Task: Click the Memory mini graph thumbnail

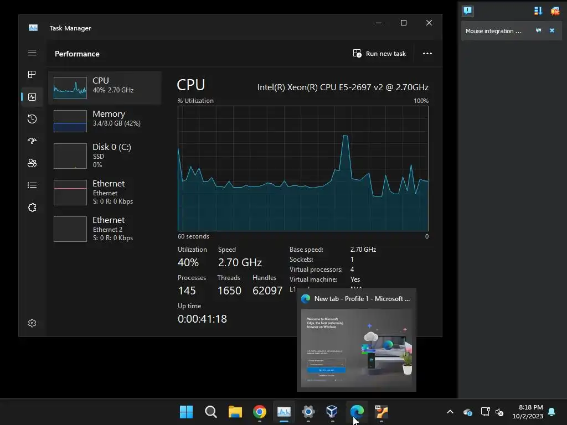Action: point(70,121)
